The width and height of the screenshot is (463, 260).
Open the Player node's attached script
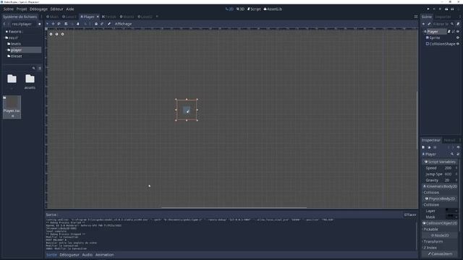pyautogui.click(x=449, y=32)
